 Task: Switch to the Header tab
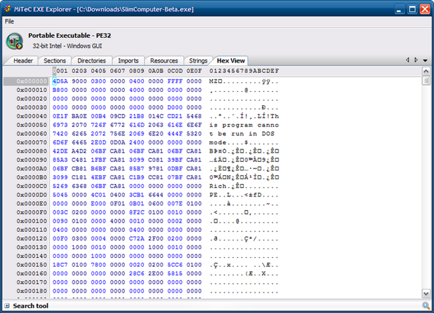pyautogui.click(x=23, y=61)
